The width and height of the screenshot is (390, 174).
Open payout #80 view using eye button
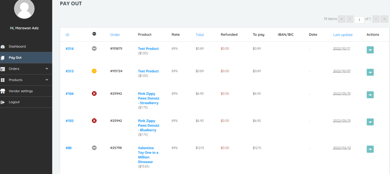[370, 149]
